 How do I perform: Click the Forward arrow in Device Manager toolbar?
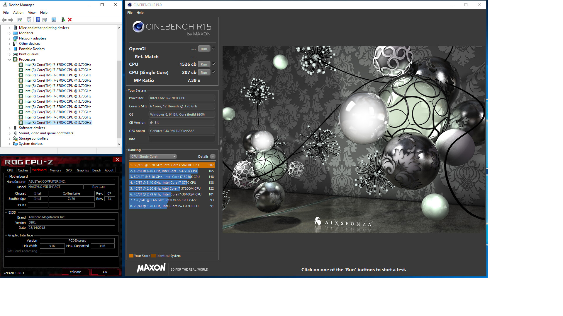(x=11, y=20)
